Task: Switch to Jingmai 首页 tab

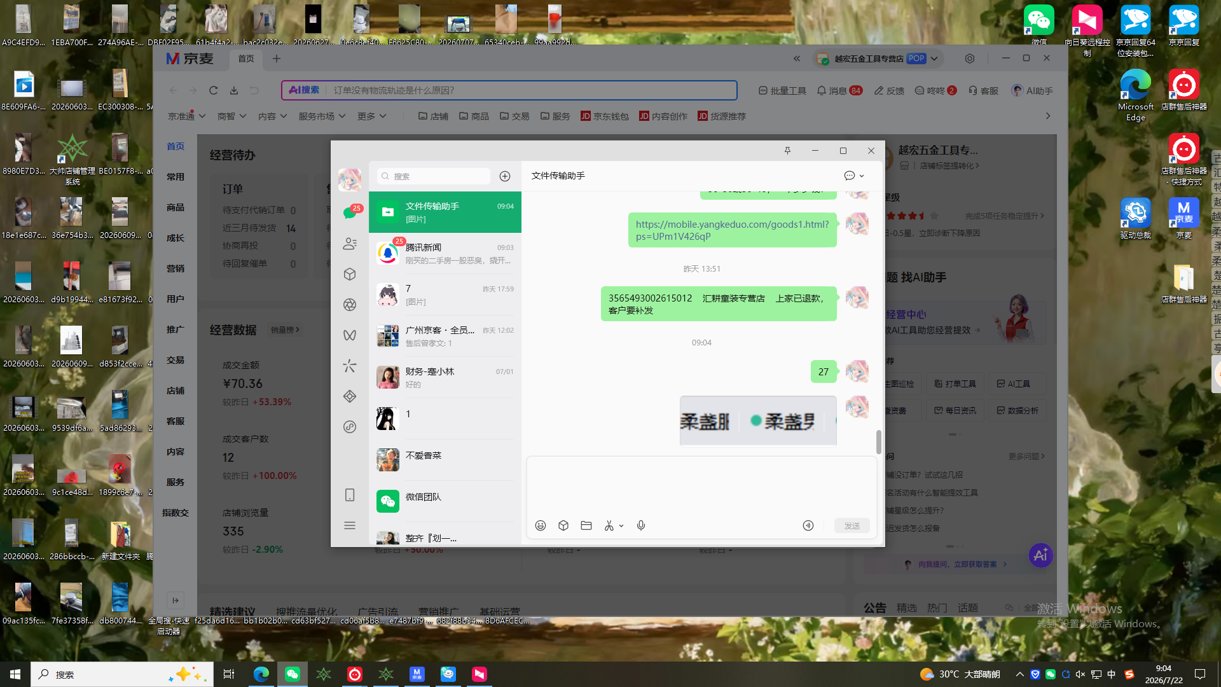Action: (x=246, y=59)
